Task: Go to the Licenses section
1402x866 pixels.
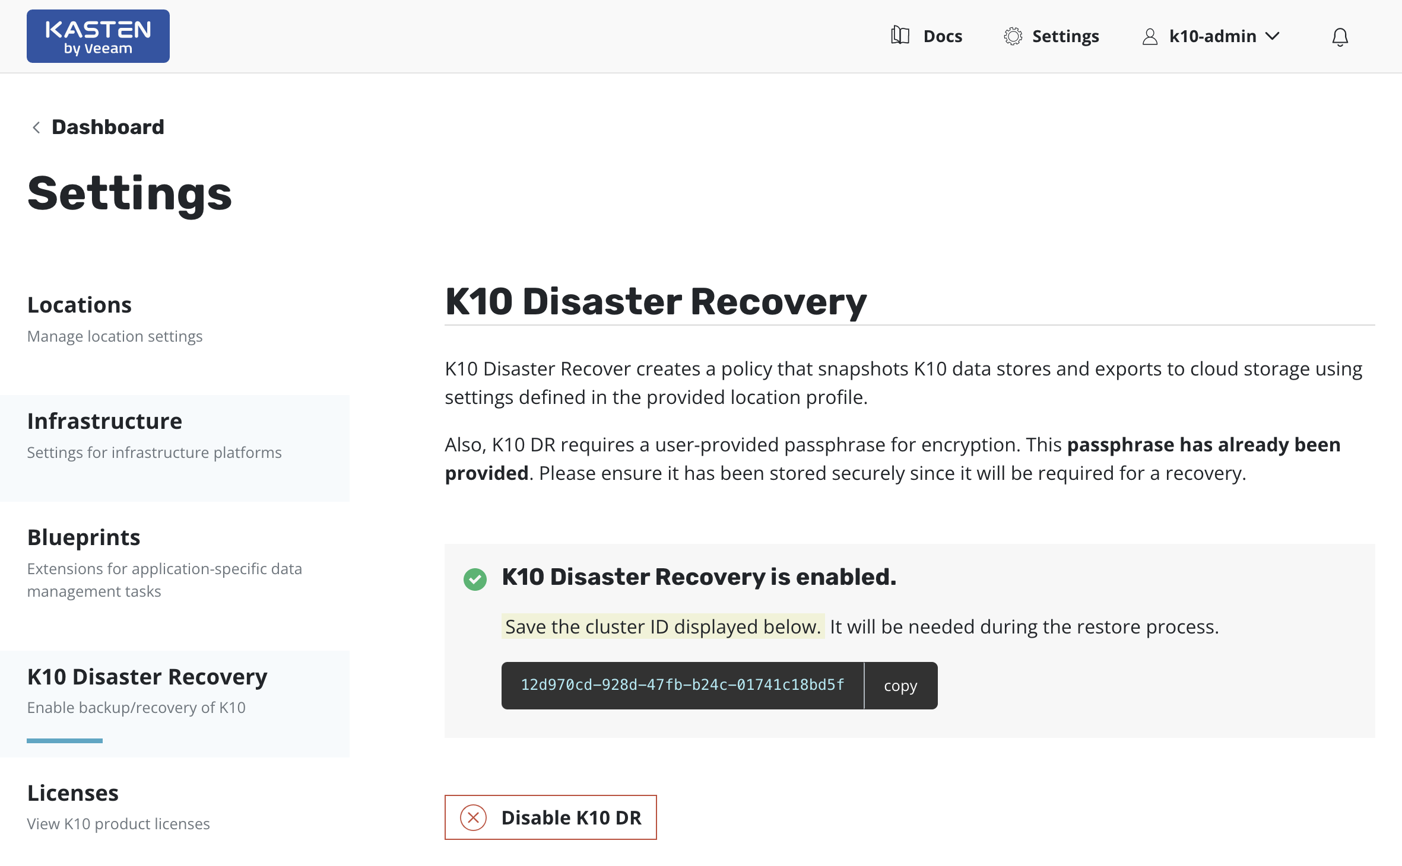Action: coord(73,793)
